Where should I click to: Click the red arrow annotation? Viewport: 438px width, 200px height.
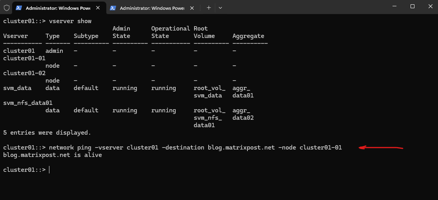[x=381, y=148]
